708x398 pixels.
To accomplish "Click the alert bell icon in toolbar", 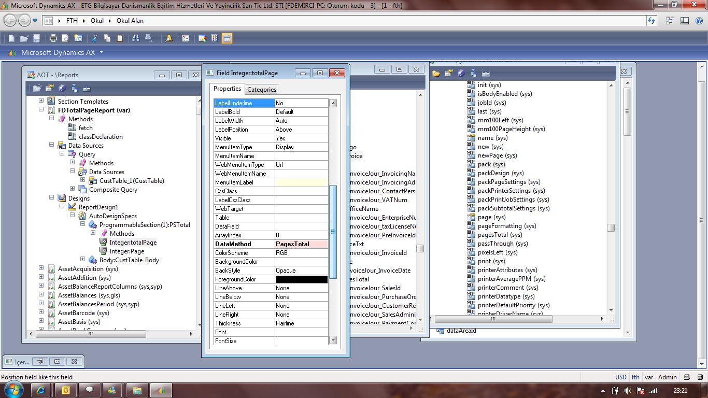I will point(168,38).
